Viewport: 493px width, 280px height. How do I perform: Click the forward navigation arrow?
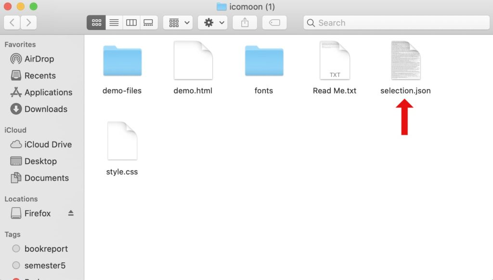(28, 22)
